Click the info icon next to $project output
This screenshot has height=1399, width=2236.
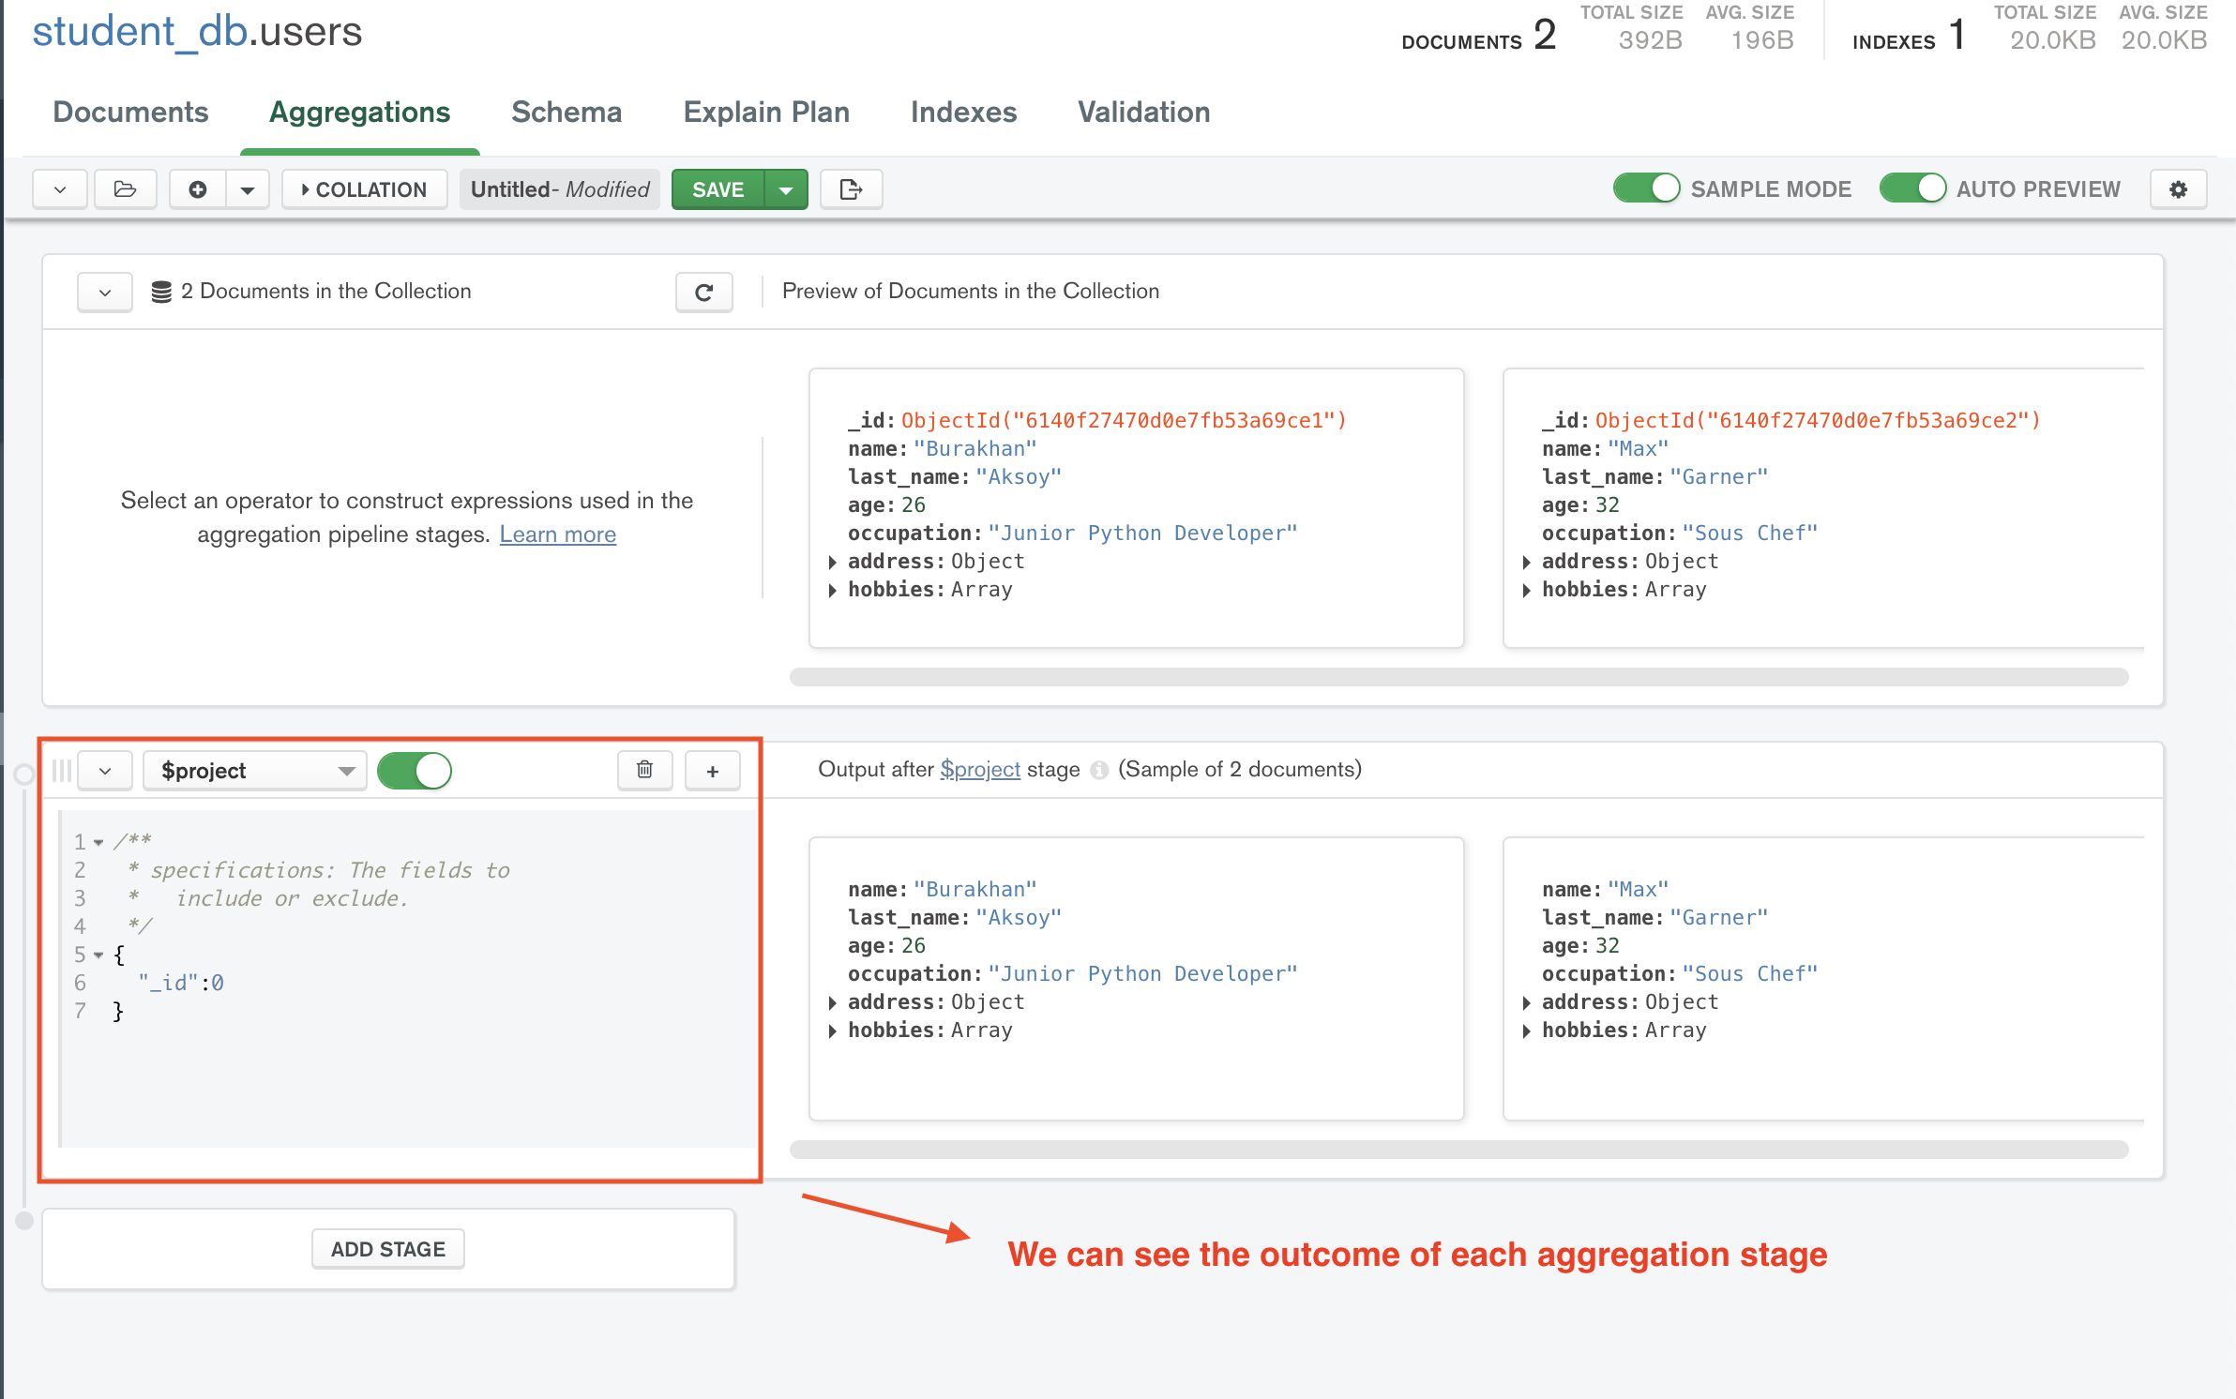tap(1099, 769)
